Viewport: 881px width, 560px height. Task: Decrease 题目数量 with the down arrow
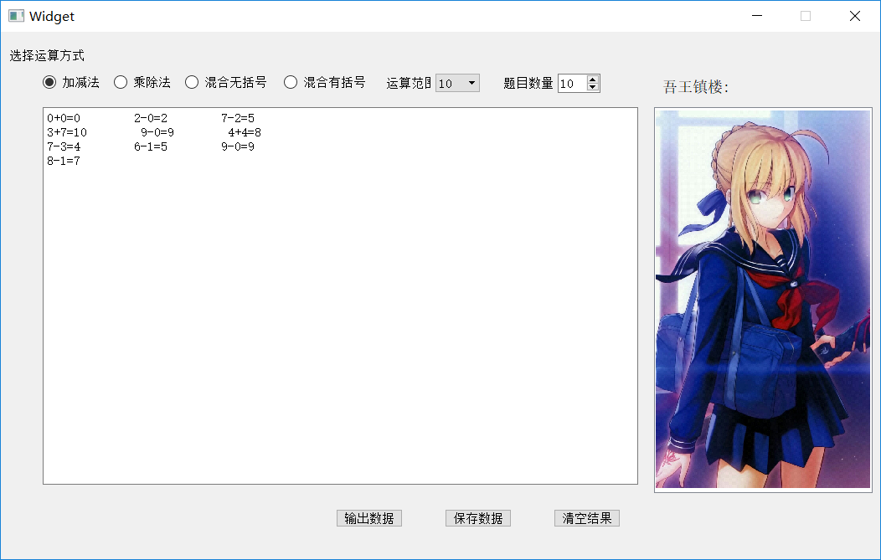coord(593,87)
